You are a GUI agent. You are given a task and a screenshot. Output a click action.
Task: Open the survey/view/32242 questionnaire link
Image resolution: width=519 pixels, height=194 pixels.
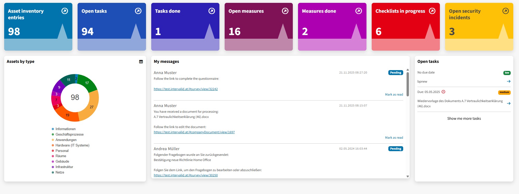(186, 89)
